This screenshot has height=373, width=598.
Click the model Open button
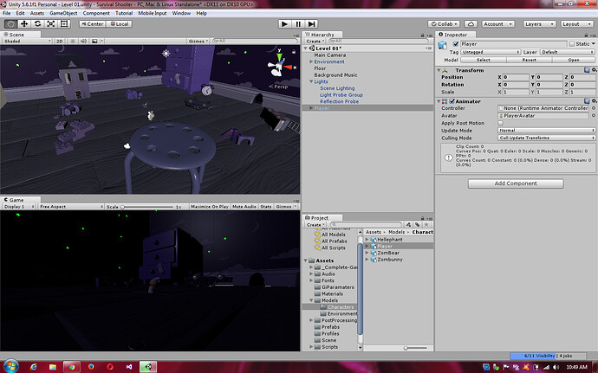573,60
